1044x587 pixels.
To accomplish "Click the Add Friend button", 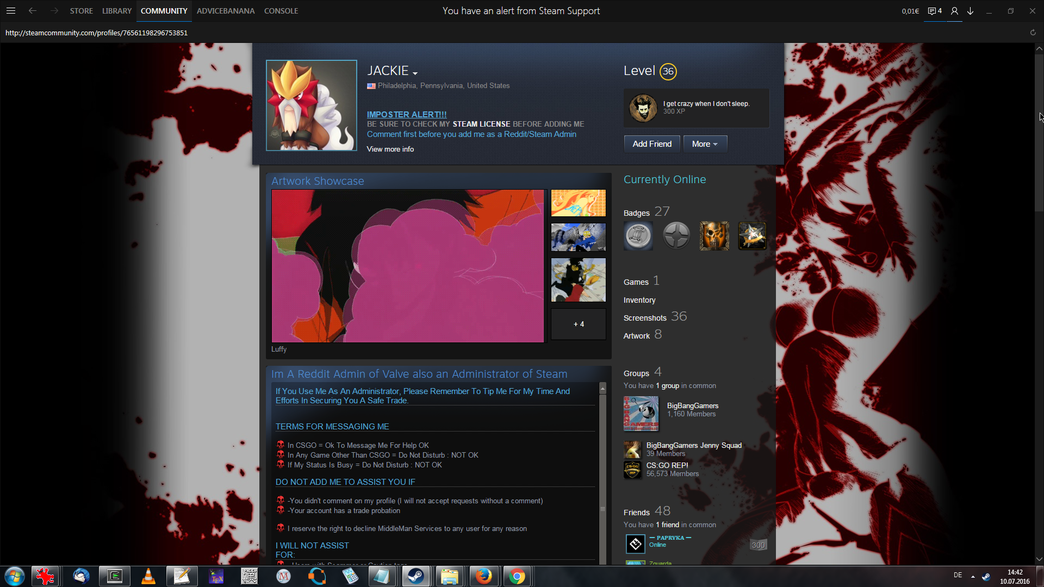I will [x=652, y=144].
